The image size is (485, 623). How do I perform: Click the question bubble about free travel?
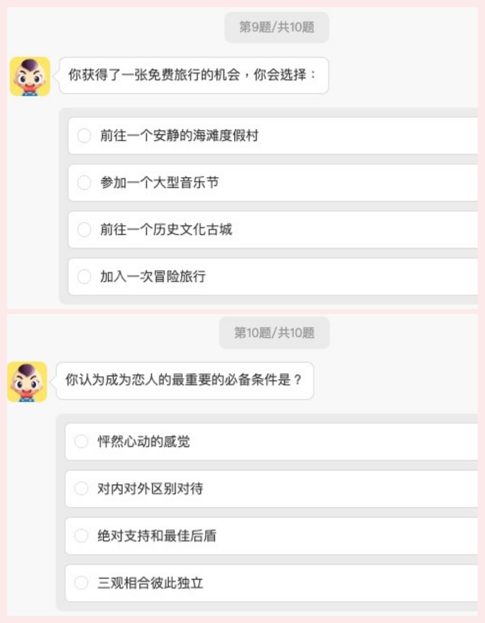(x=194, y=75)
